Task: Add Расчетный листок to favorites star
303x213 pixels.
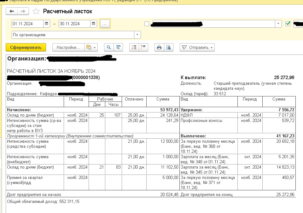Action: click(x=36, y=11)
